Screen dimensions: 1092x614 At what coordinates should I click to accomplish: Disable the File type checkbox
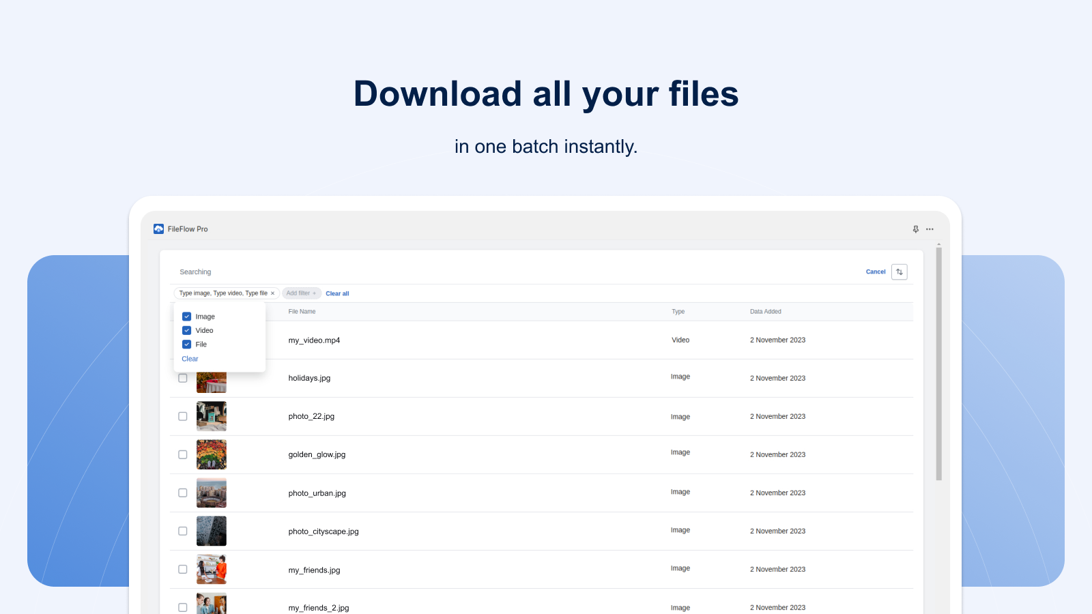pos(187,345)
